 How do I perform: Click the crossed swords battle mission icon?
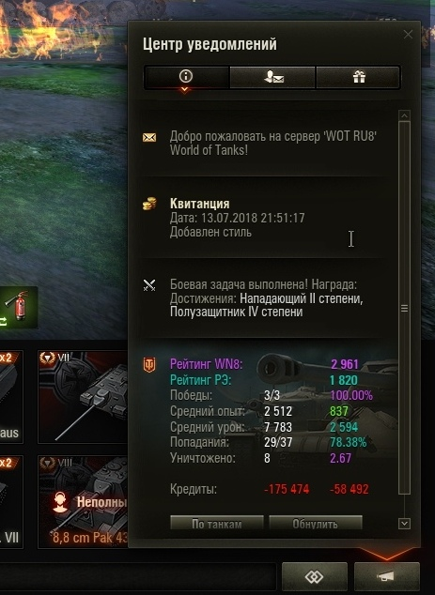[149, 285]
